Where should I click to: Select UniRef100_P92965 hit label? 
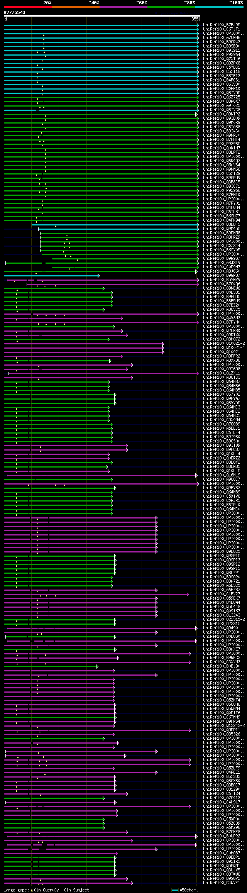(222, 144)
